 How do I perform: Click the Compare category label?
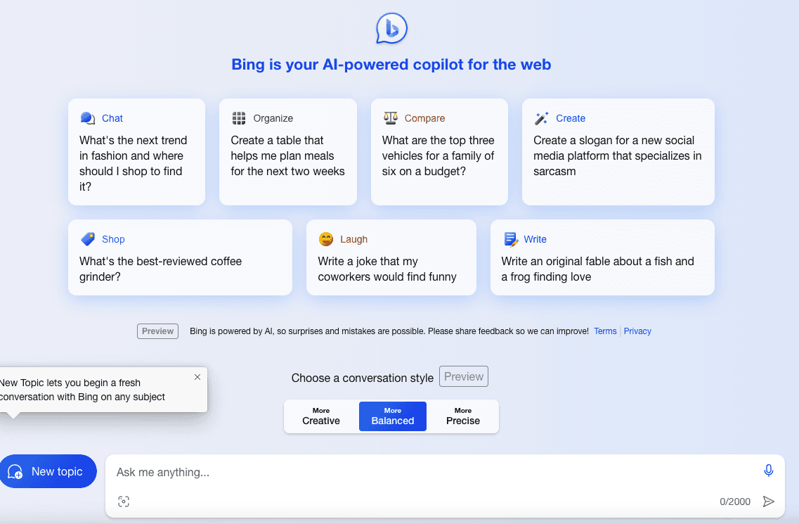coord(424,118)
